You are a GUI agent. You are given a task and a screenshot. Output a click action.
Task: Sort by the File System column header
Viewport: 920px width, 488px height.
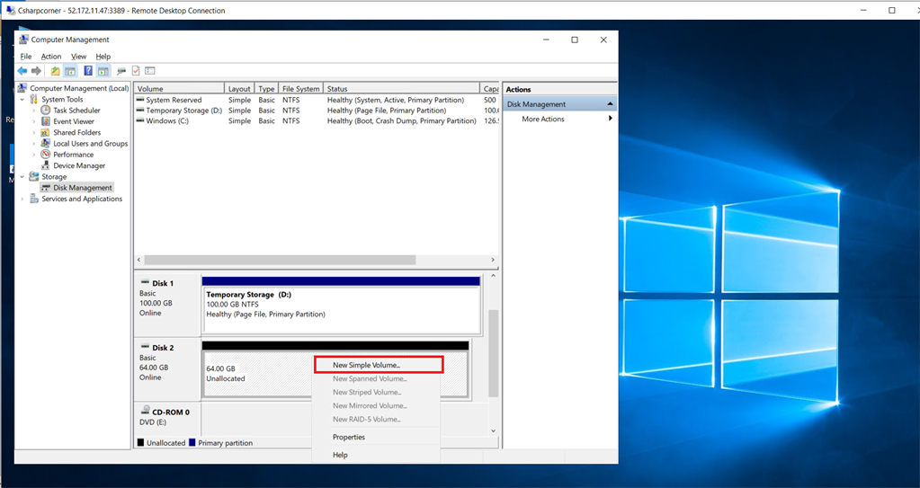(300, 89)
